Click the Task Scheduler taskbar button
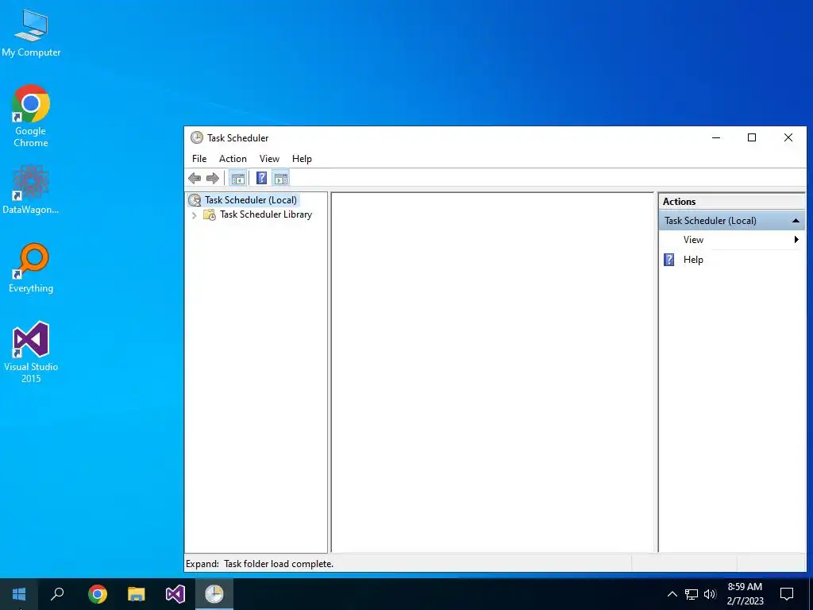This screenshot has width=813, height=610. (x=214, y=594)
